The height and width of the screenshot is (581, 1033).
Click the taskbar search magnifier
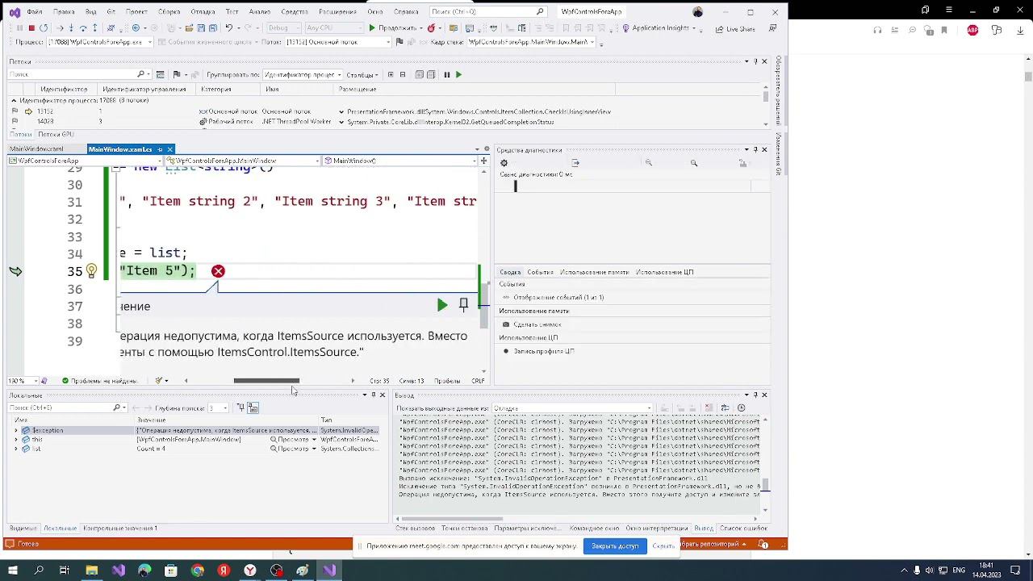point(39,571)
